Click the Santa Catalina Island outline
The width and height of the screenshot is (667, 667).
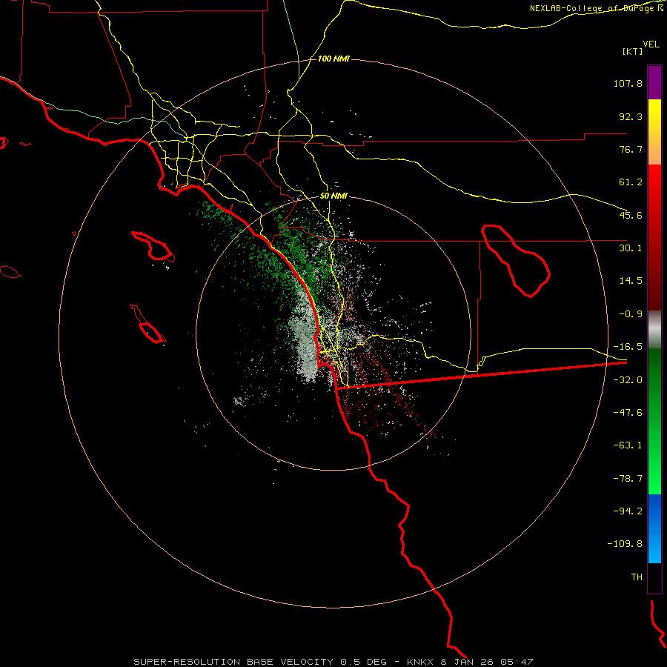153,246
